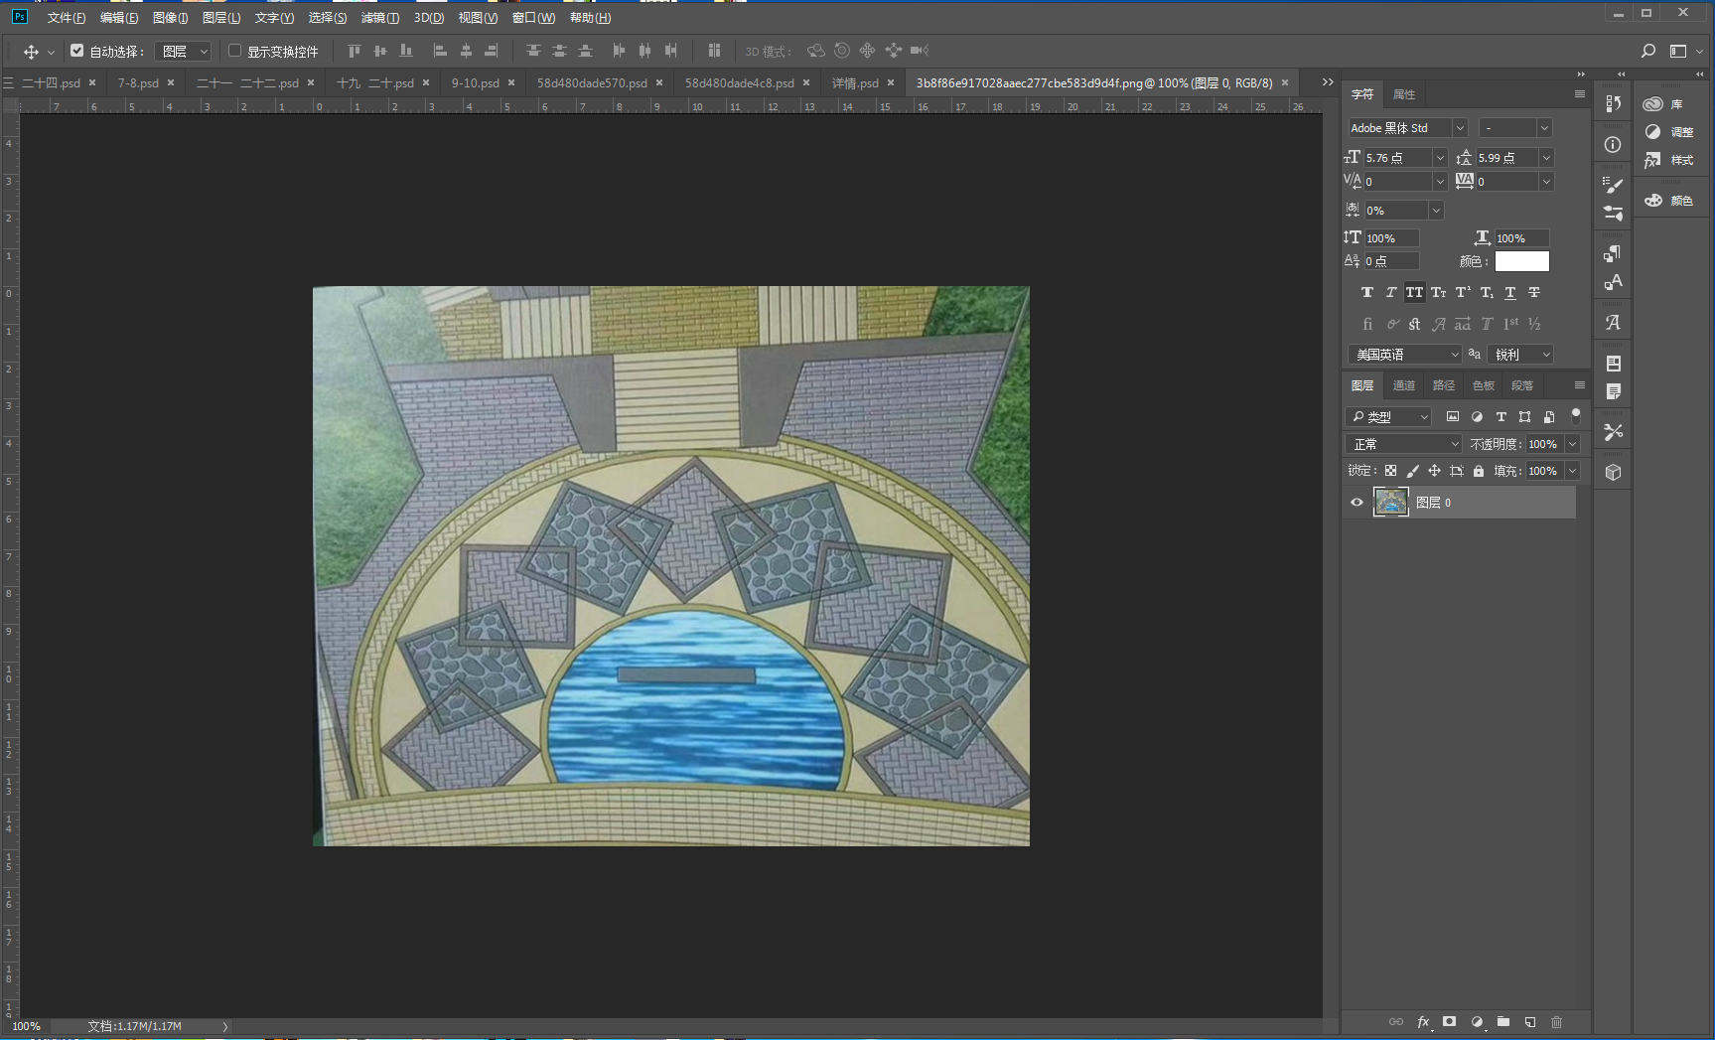This screenshot has width=1715, height=1040.
Task: Align horizontal centers icon in options bar
Action: click(x=466, y=51)
